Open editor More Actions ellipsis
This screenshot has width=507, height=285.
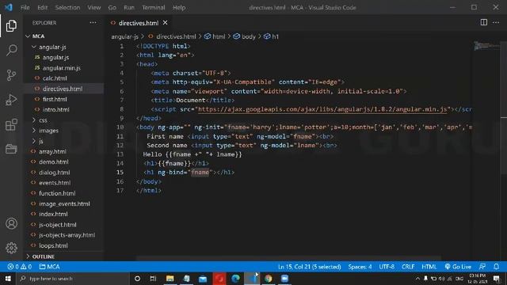pyautogui.click(x=496, y=22)
